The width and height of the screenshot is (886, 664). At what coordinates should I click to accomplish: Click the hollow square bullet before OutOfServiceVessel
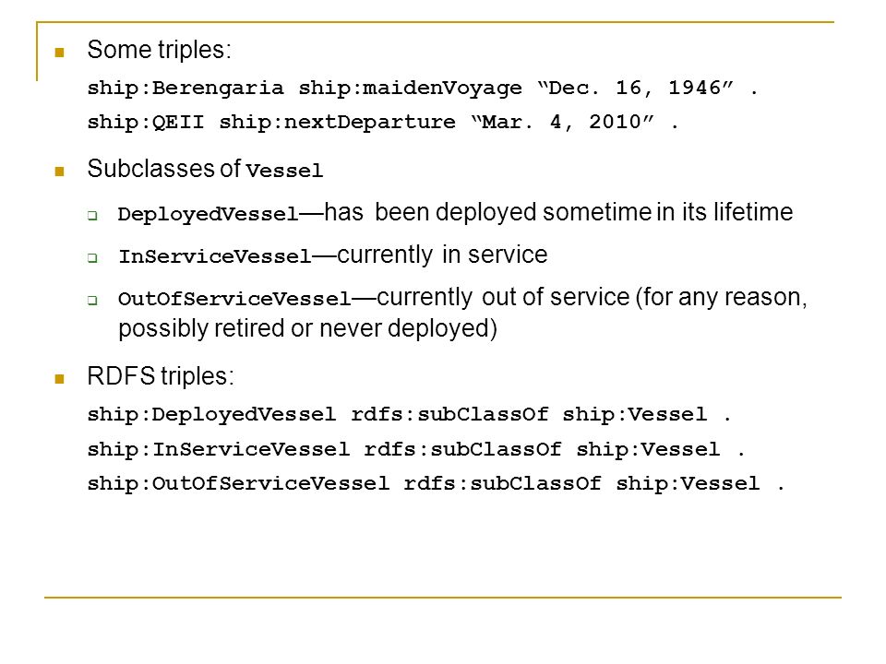point(92,301)
